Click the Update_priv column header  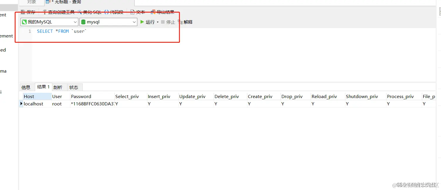point(196,96)
